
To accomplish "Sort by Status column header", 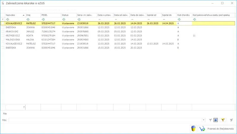I will click(x=69, y=15).
